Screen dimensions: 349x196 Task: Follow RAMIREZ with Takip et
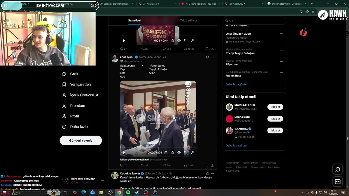click(275, 130)
